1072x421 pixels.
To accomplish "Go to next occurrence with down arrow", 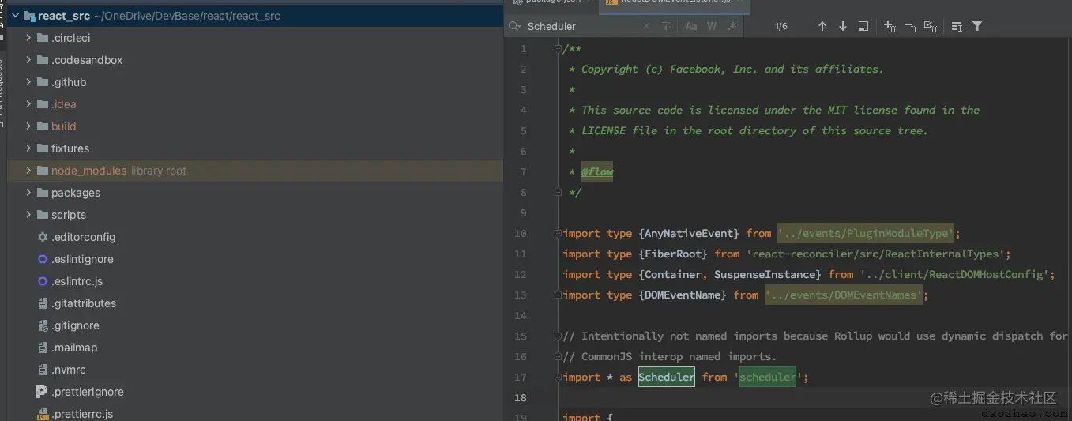I will pyautogui.click(x=842, y=26).
